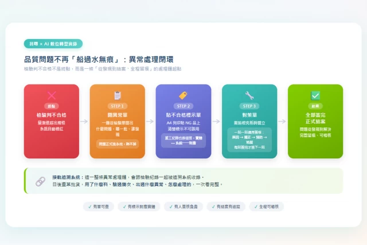Click the 全部簽完正式結案 green card heading
Viewport: 367px width, 245px height.
pyautogui.click(x=315, y=118)
